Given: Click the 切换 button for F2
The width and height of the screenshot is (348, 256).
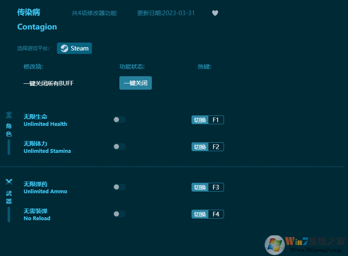Looking at the screenshot, I should pos(200,147).
